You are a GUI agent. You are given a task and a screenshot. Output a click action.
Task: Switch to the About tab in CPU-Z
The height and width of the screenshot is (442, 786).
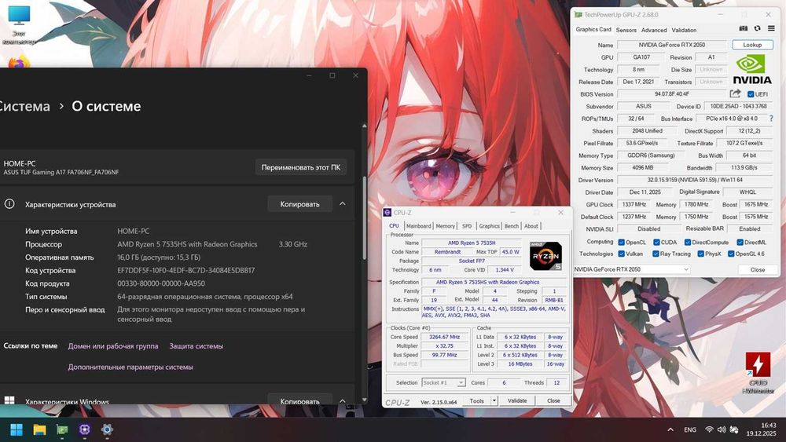click(531, 226)
